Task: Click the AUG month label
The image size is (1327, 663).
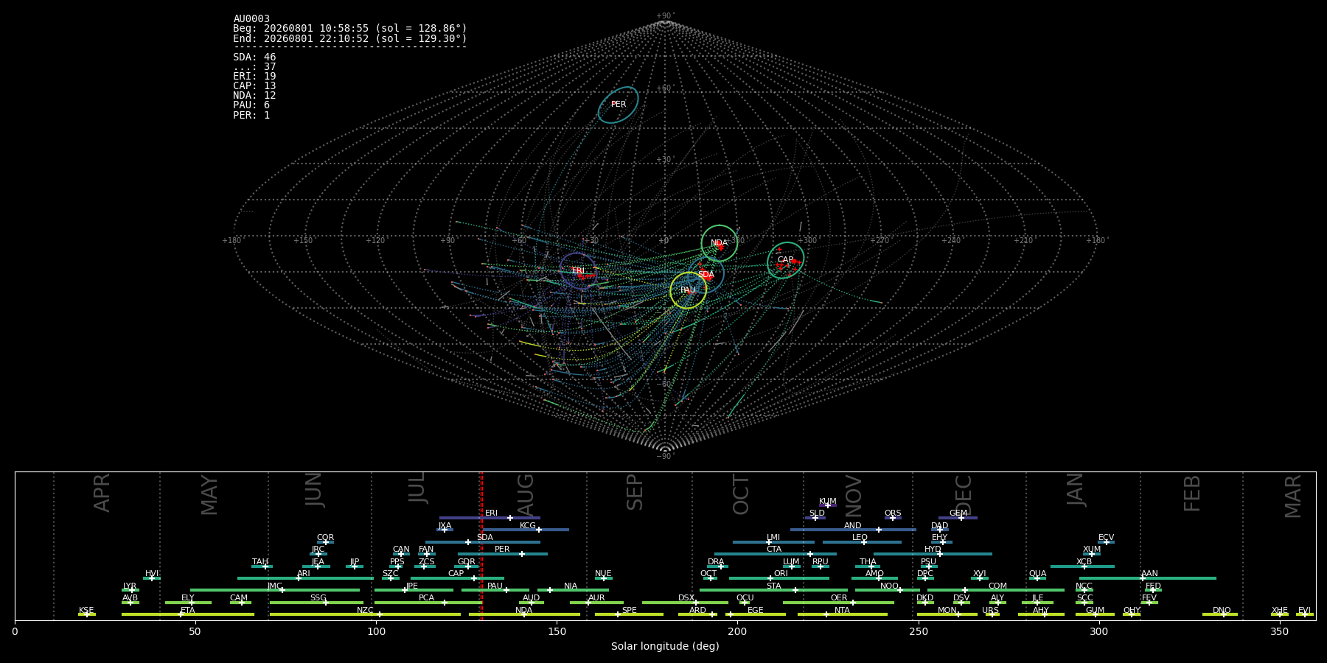Action: 526,495
